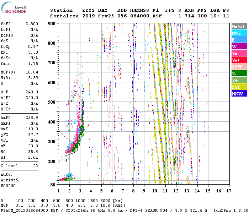The image size is (249, 213).
Task: Click the h`F value 240.0
Action: click(x=32, y=92)
